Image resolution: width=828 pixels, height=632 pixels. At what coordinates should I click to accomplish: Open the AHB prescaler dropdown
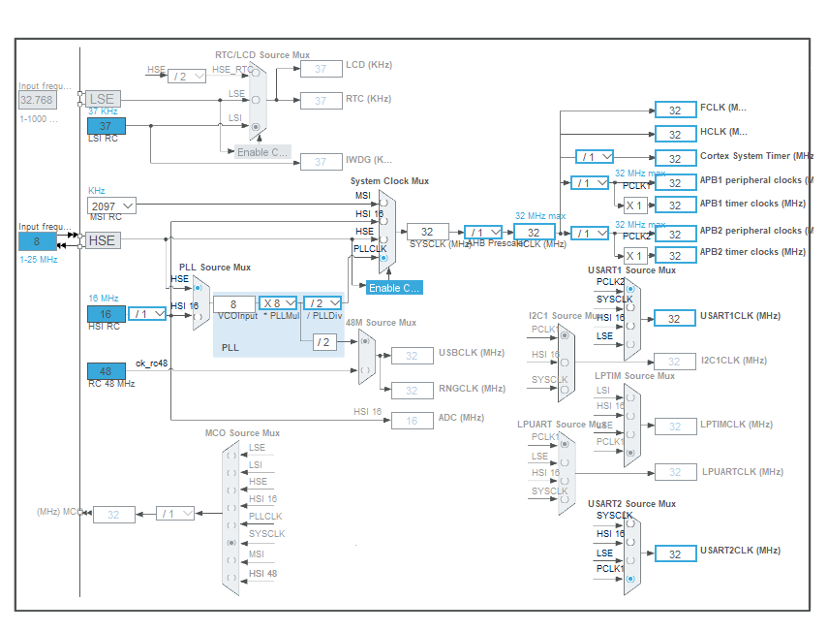483,233
